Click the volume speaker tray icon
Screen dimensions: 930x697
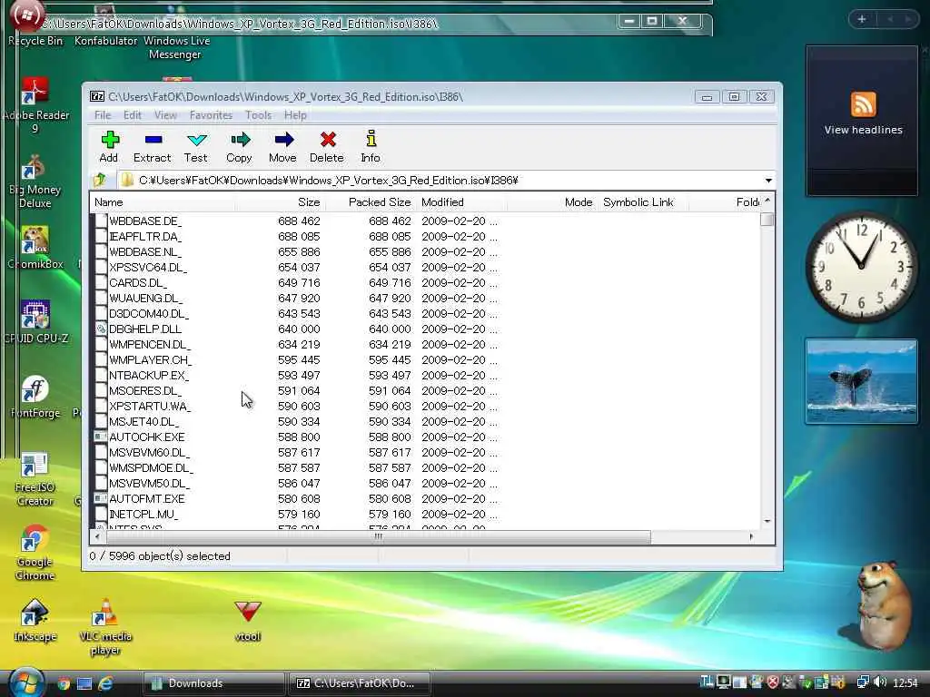pyautogui.click(x=881, y=682)
